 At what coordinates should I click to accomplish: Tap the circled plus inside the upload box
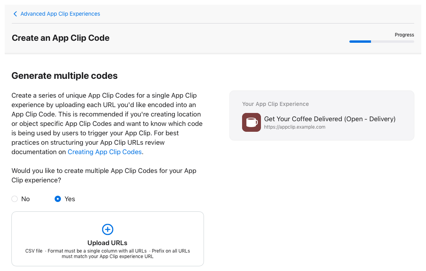[x=107, y=229]
